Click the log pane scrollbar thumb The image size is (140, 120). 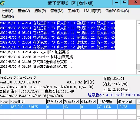138,66
